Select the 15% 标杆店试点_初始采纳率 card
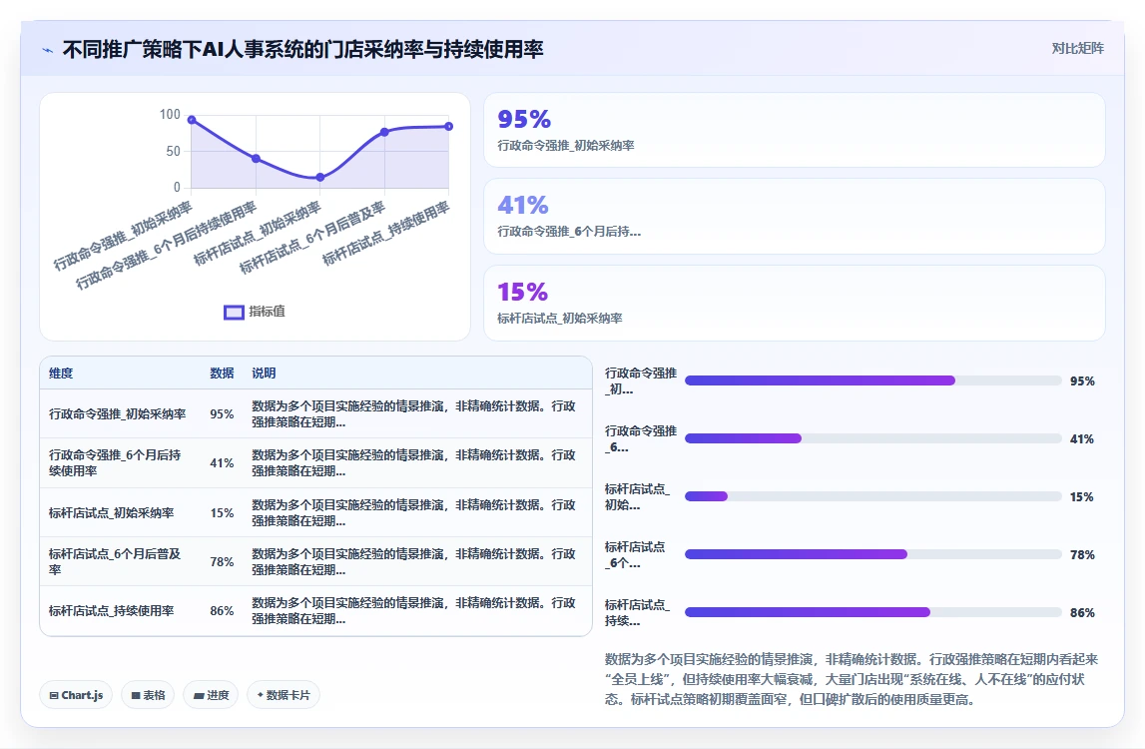Screen dimensions: 1145x749 (795, 303)
